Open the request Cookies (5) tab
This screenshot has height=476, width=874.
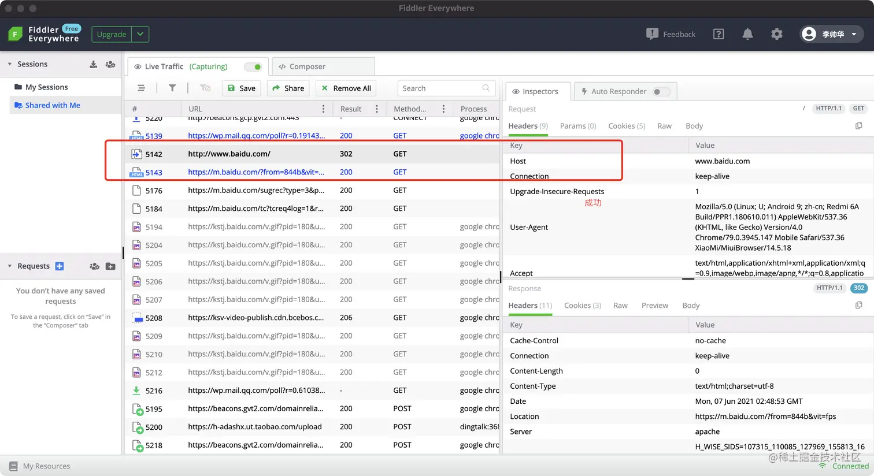pyautogui.click(x=627, y=126)
